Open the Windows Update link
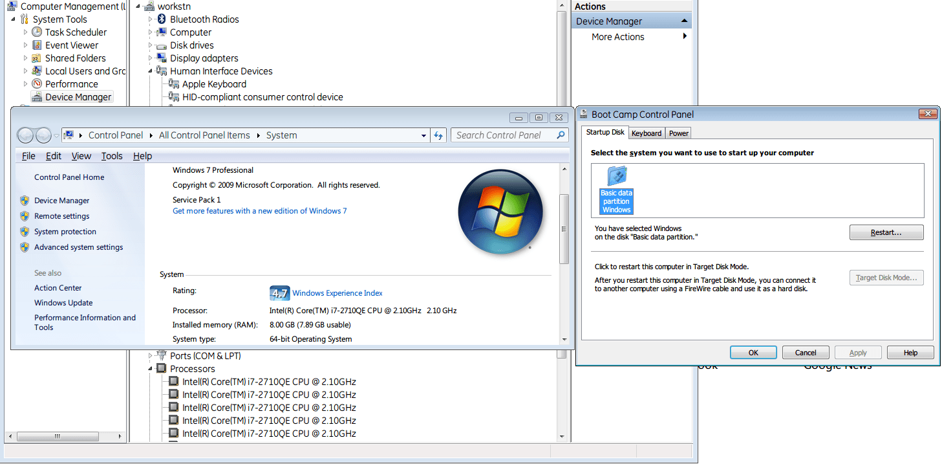 tap(63, 303)
